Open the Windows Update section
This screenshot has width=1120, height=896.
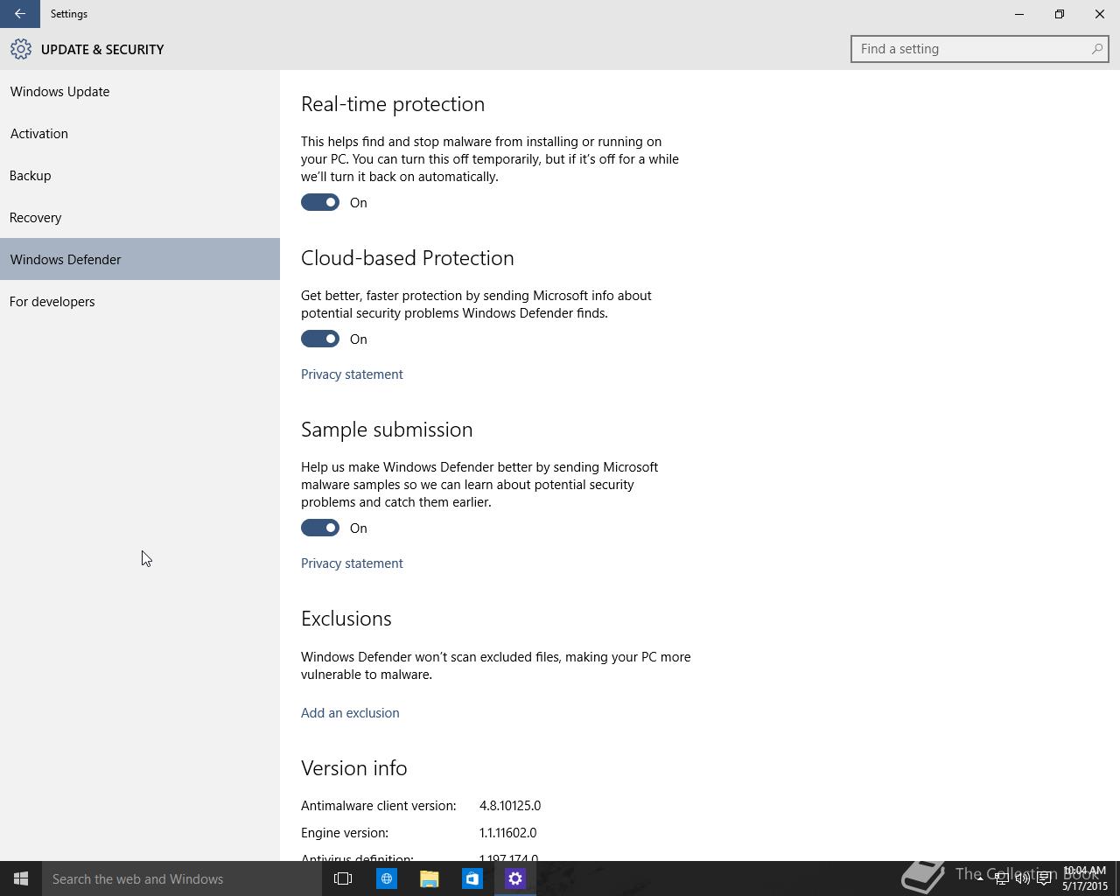pyautogui.click(x=140, y=91)
